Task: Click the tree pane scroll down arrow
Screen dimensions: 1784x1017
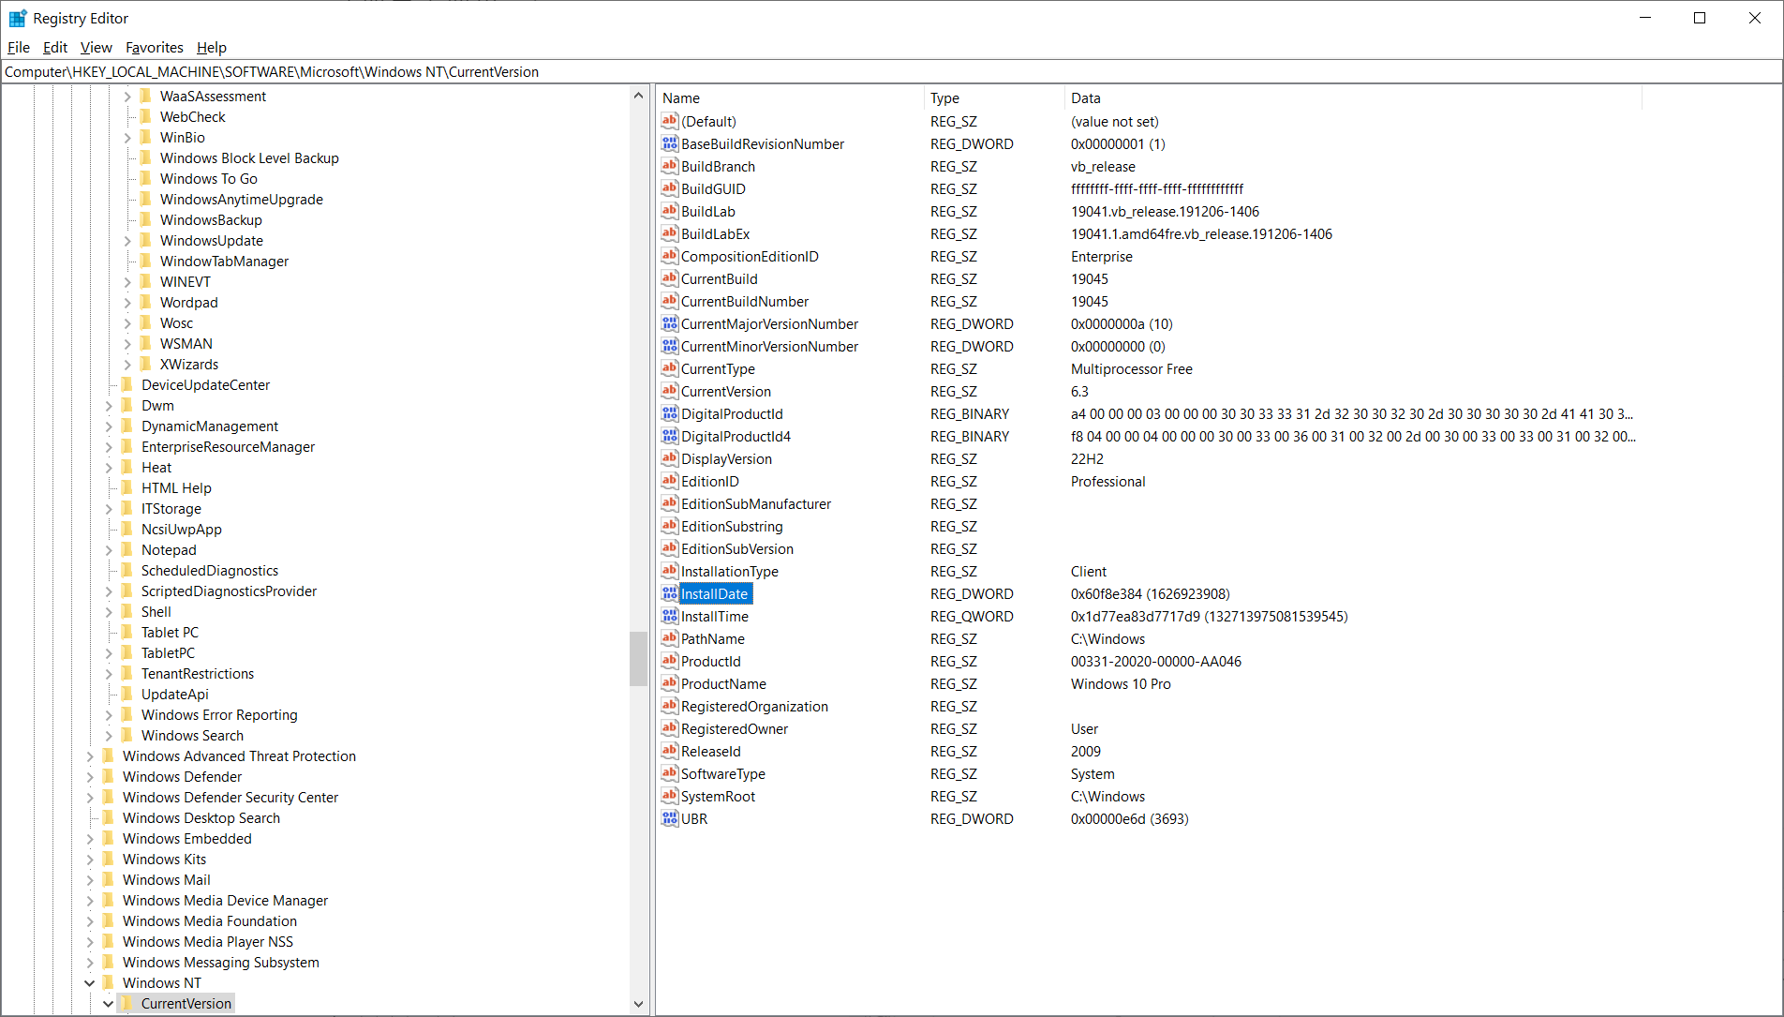Action: click(638, 1004)
